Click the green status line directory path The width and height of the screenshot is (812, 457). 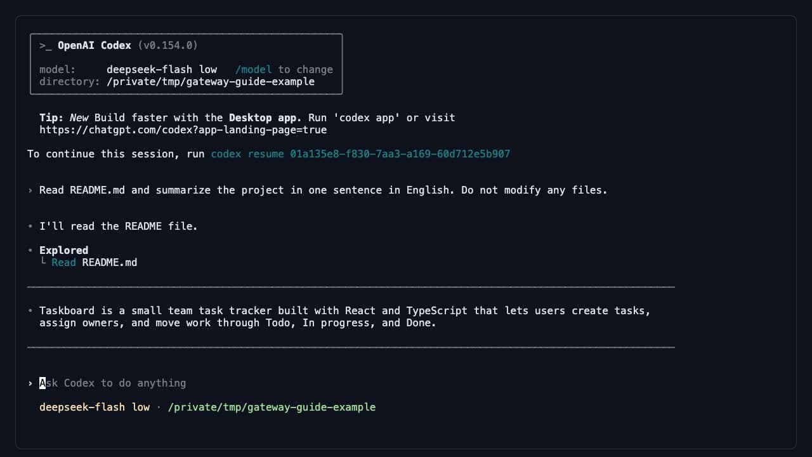point(272,407)
